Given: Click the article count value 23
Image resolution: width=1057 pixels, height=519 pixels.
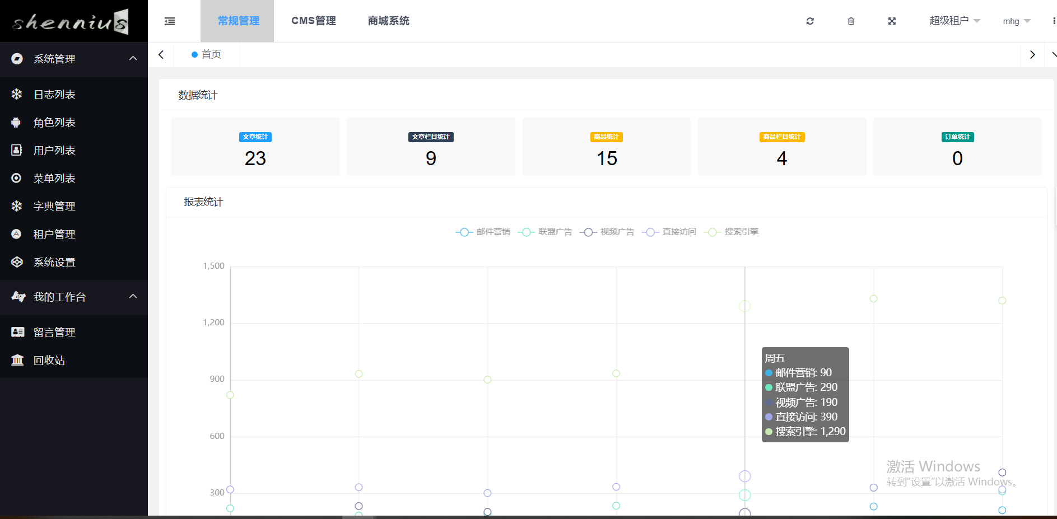Looking at the screenshot, I should click(255, 158).
